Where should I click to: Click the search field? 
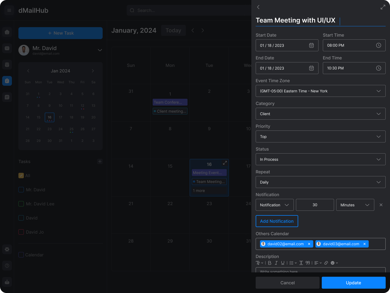(190, 10)
